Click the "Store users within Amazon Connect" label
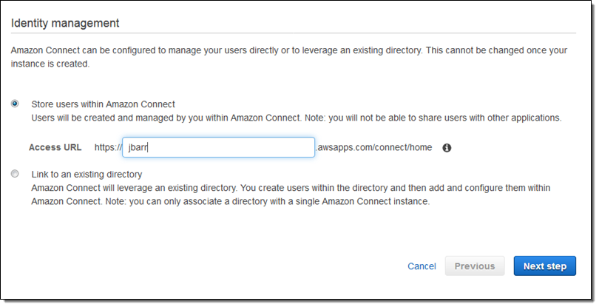 point(103,104)
